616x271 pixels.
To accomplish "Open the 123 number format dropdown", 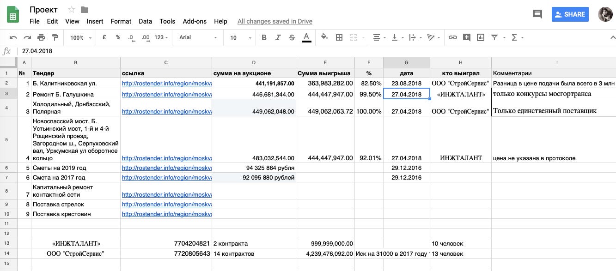I will [162, 37].
